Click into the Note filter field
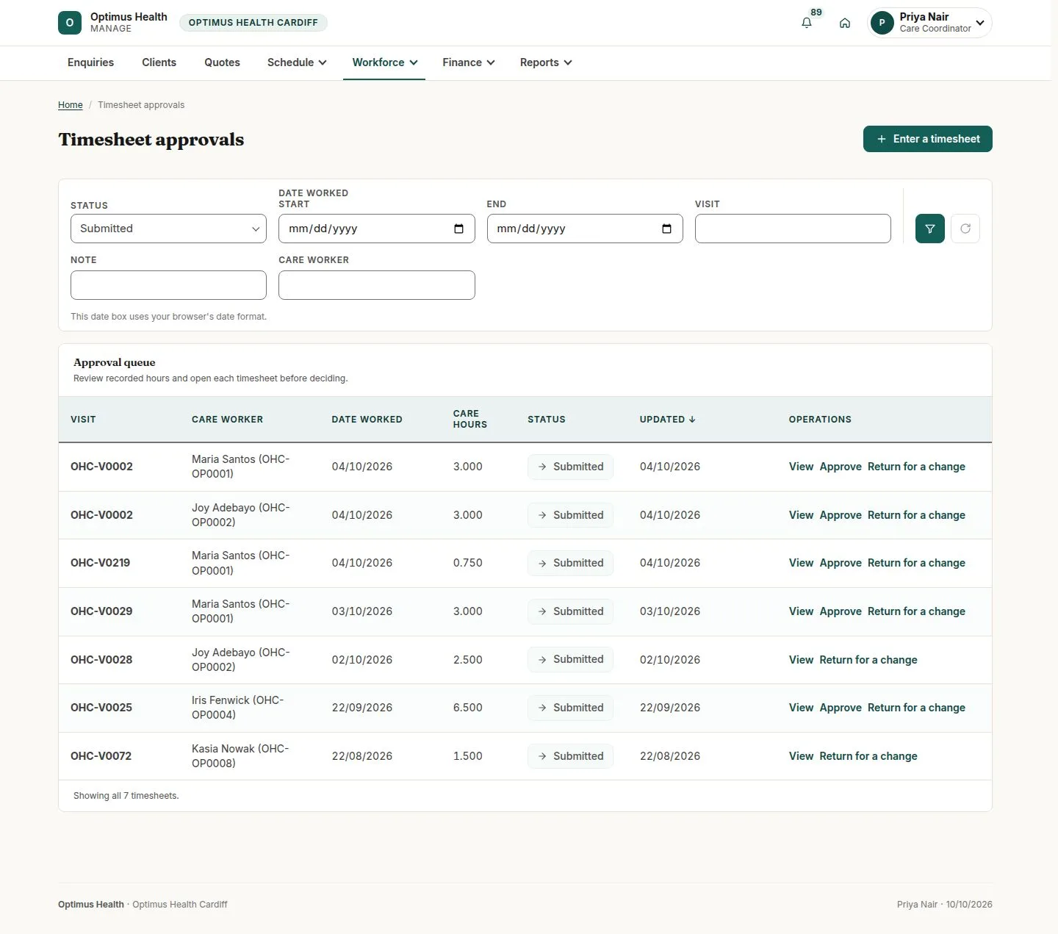 (168, 285)
